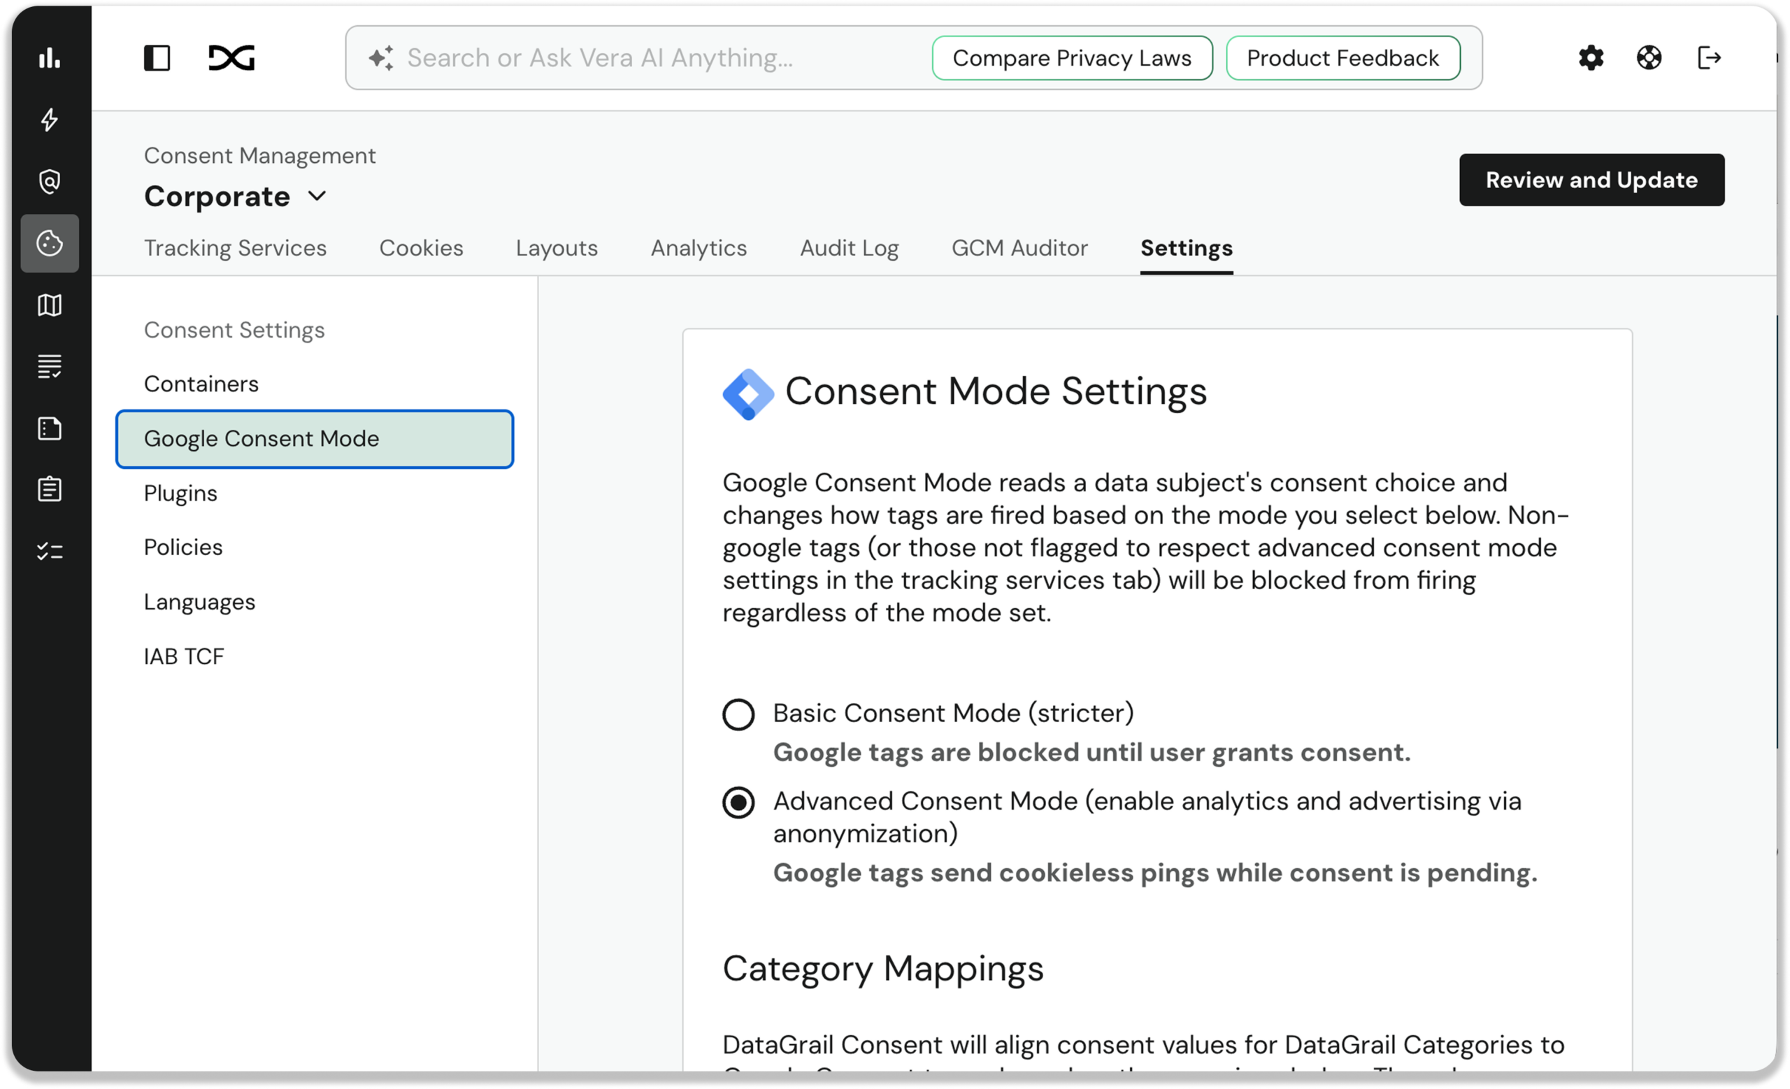The height and width of the screenshot is (1089, 1790).
Task: Open the clipboard icon in sidebar
Action: point(50,489)
